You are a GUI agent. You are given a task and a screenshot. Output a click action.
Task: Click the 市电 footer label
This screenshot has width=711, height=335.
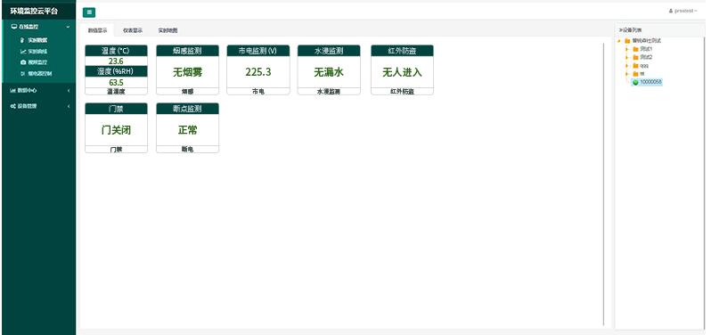258,91
